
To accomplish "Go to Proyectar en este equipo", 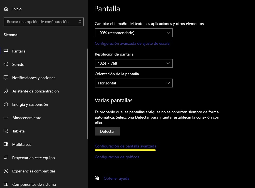I will click(x=33, y=158).
